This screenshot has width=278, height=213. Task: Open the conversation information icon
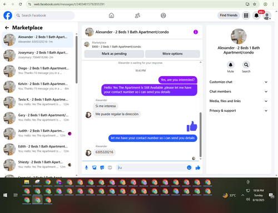pos(196,32)
